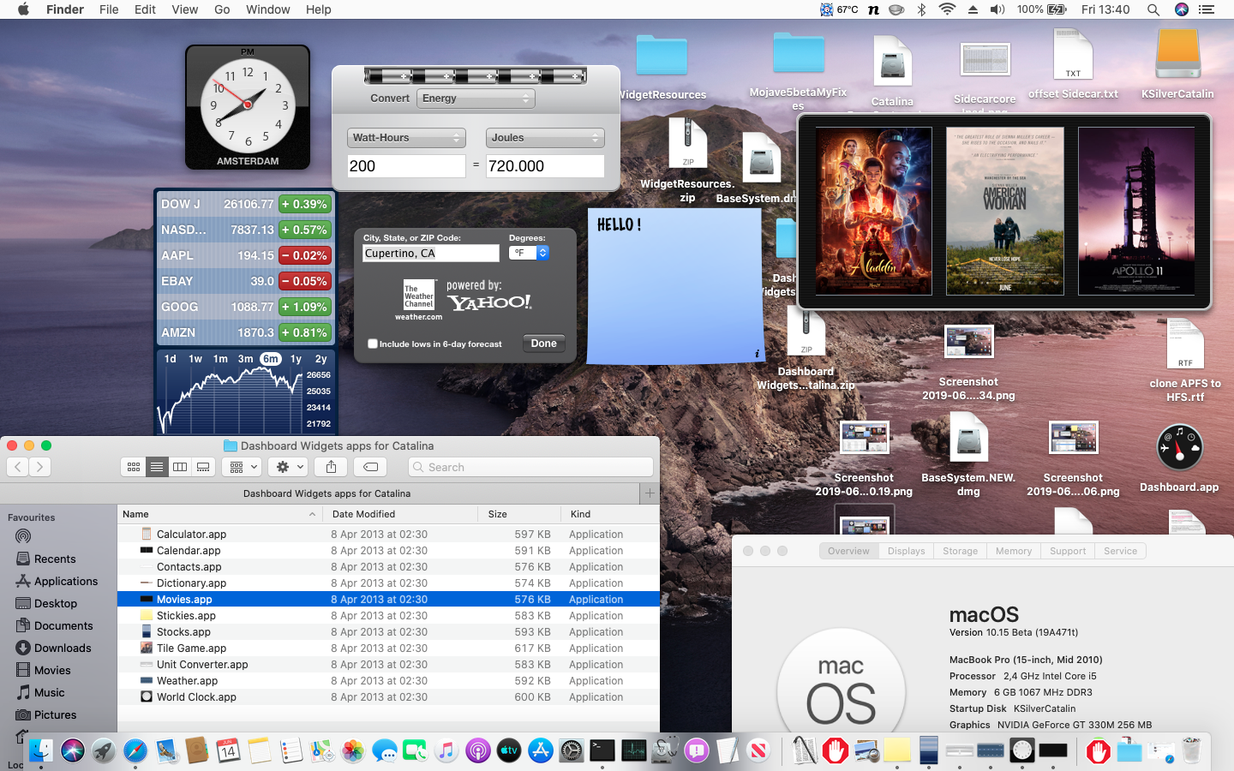This screenshot has height=771, width=1234.
Task: Open the Window menu
Action: (x=268, y=9)
